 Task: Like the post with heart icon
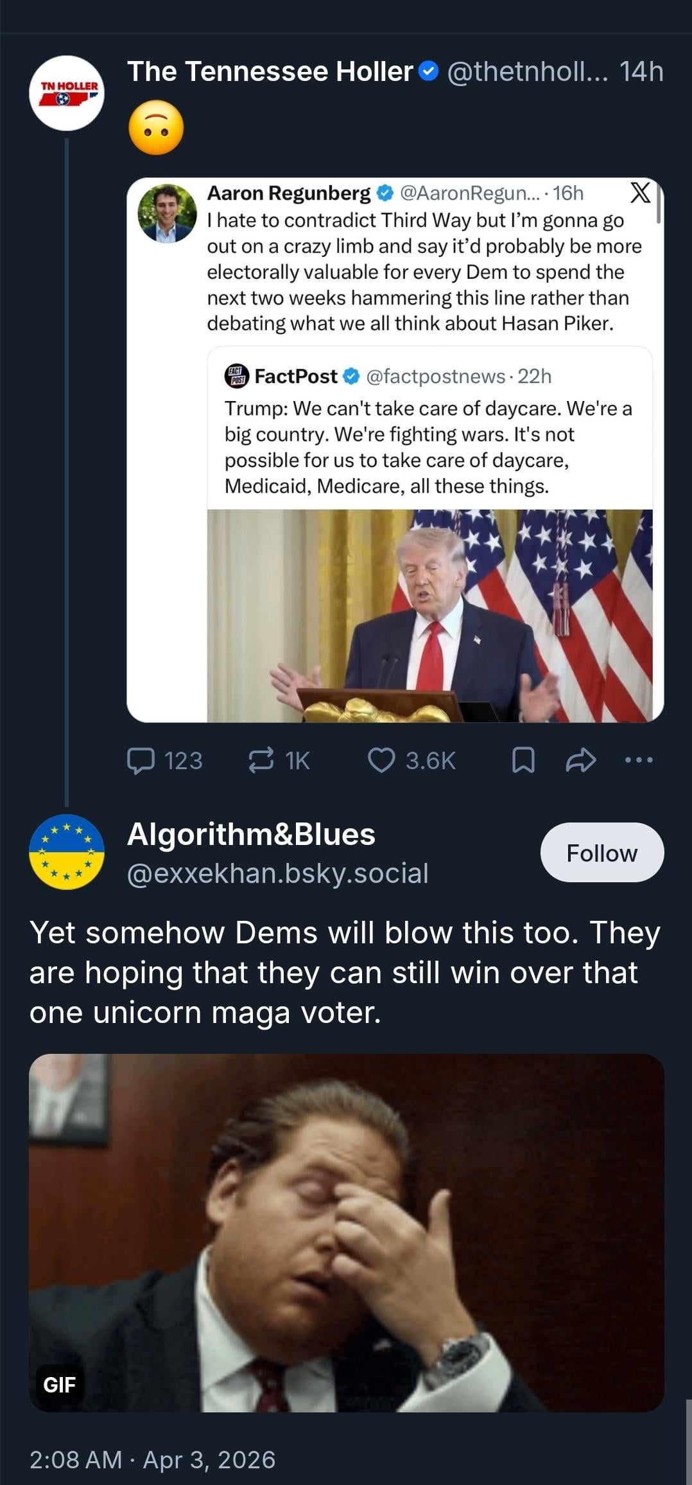point(381,760)
